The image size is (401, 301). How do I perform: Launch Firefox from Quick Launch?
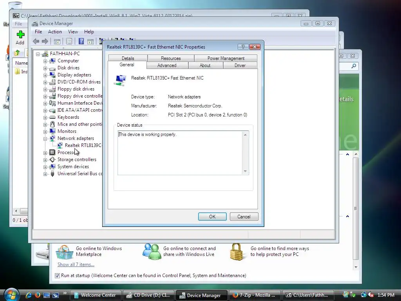pos(37,295)
